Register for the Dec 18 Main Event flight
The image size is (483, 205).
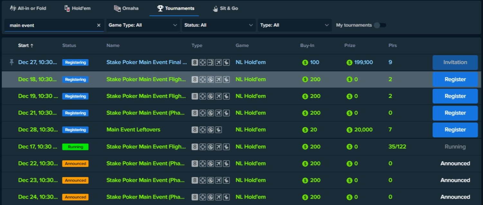455,79
